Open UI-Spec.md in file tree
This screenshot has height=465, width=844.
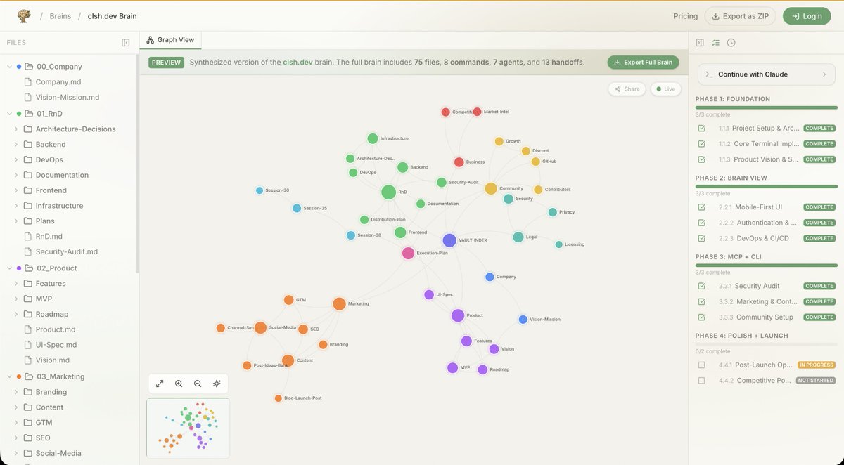coord(56,345)
